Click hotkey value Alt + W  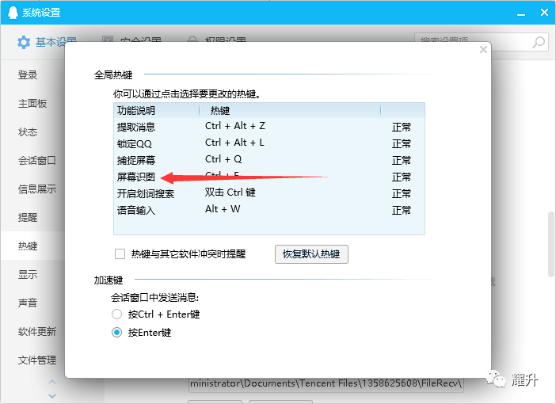click(223, 209)
